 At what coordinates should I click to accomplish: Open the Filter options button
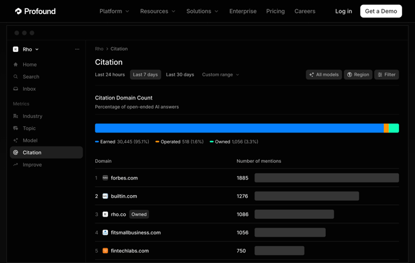pos(386,74)
